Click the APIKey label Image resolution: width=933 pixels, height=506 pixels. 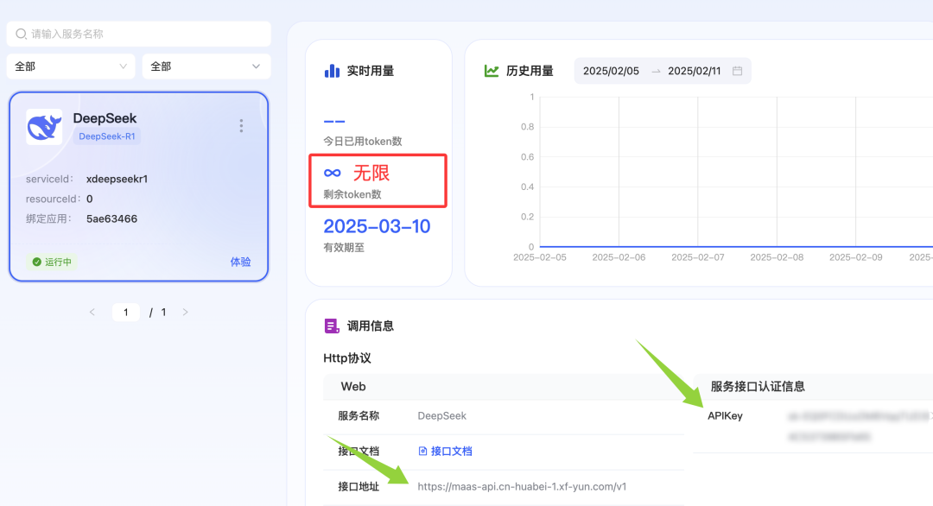[725, 415]
